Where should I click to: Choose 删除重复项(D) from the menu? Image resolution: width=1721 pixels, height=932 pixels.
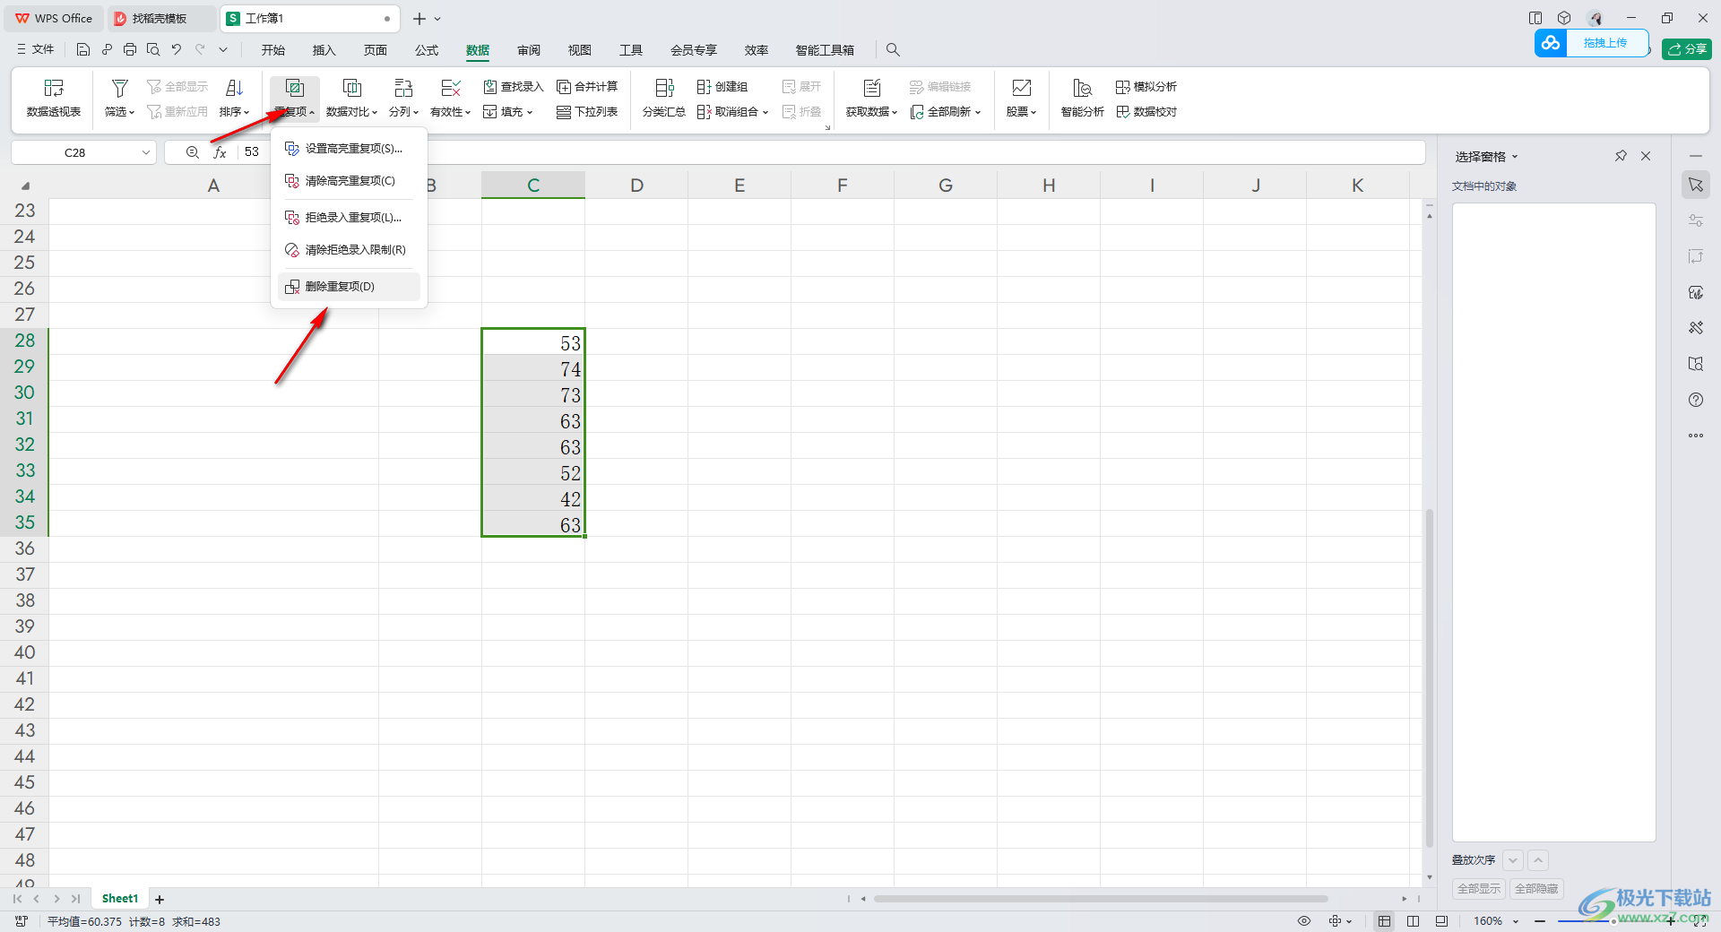[349, 287]
